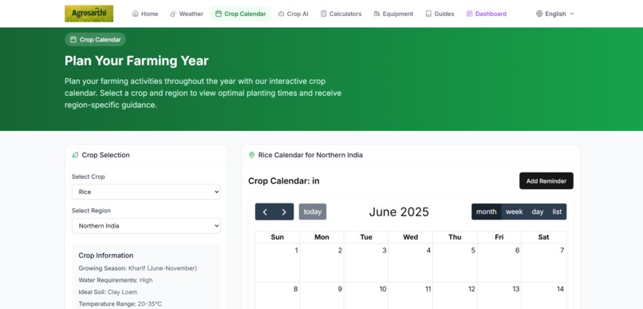Open the Home page
This screenshot has height=309, width=643.
point(145,14)
